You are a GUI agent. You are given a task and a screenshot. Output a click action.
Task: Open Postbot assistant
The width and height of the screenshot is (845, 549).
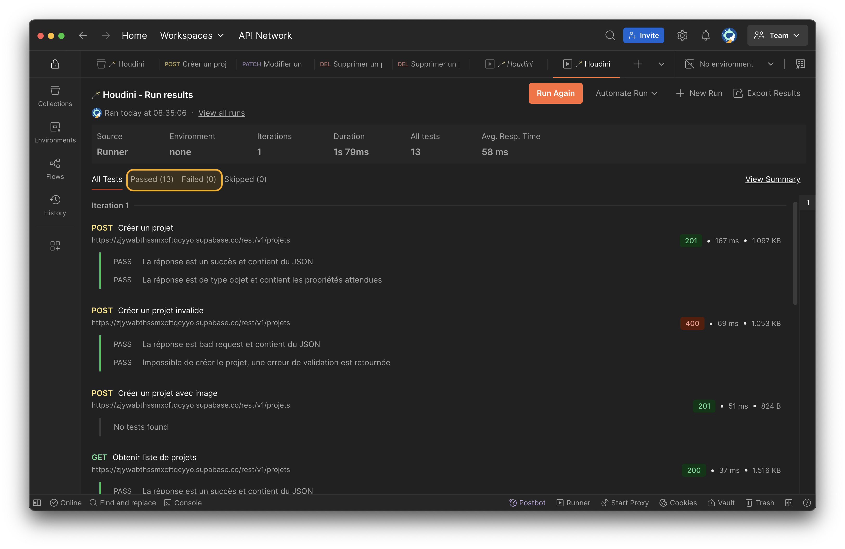click(528, 503)
